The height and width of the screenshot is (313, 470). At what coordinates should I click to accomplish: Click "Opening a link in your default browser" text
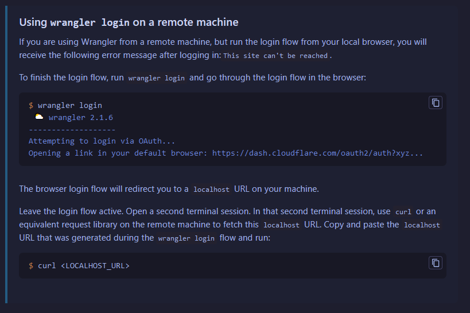pos(118,153)
